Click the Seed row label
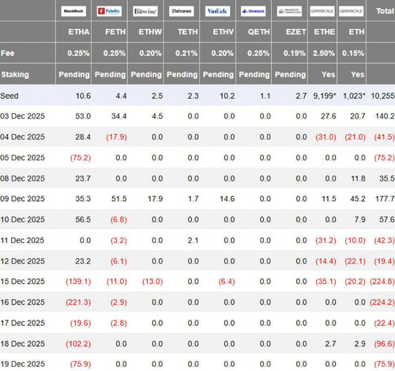The width and height of the screenshot is (395, 371). (x=9, y=96)
